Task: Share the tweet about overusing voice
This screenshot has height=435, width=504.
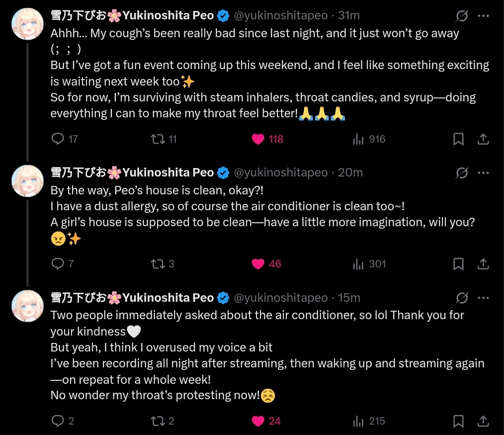Action: [x=483, y=421]
